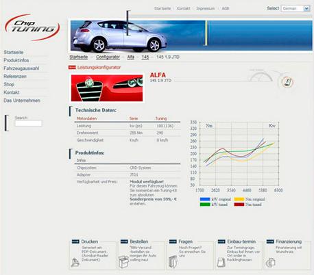Open Shop in the sidebar menu

pos(9,84)
